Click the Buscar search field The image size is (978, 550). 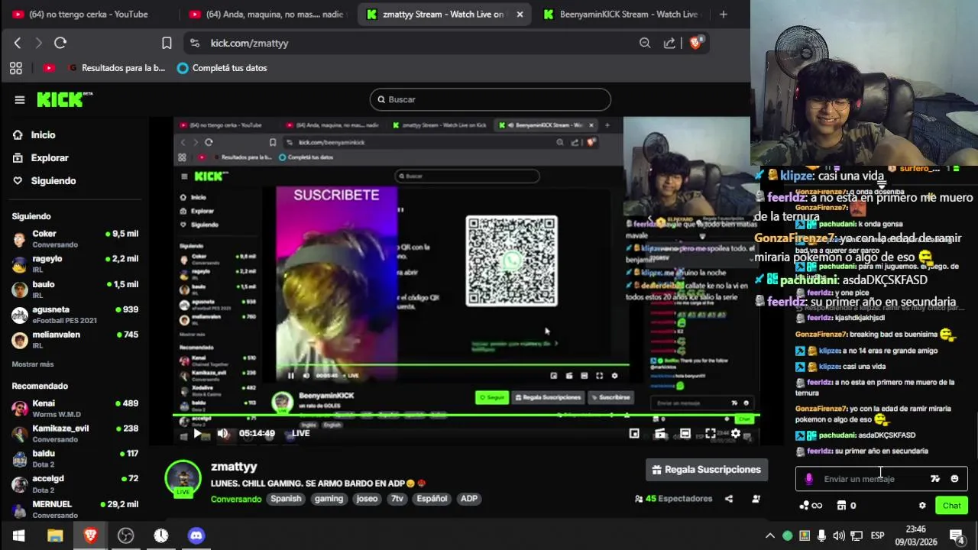tap(491, 99)
